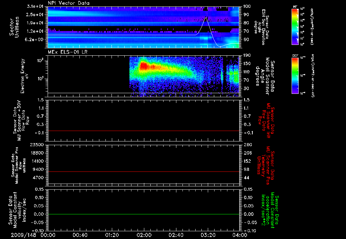Select the red high-intensity spot in the ELS spectrogram
346x239 pixels.
click(144, 66)
